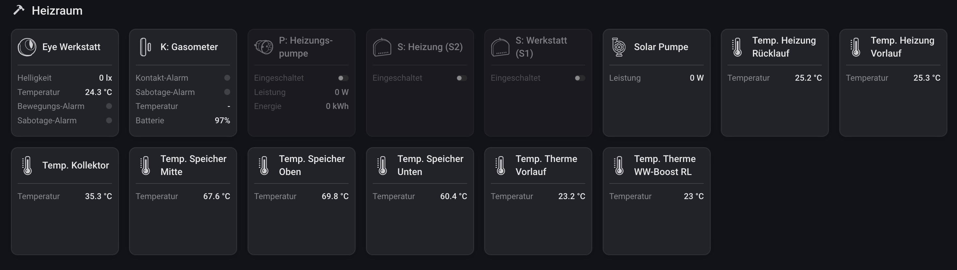Open the Temp. Therme Vorlauf card title
The image size is (957, 270).
tap(546, 165)
